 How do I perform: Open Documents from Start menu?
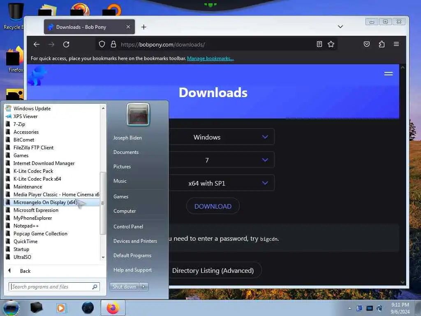pos(126,152)
